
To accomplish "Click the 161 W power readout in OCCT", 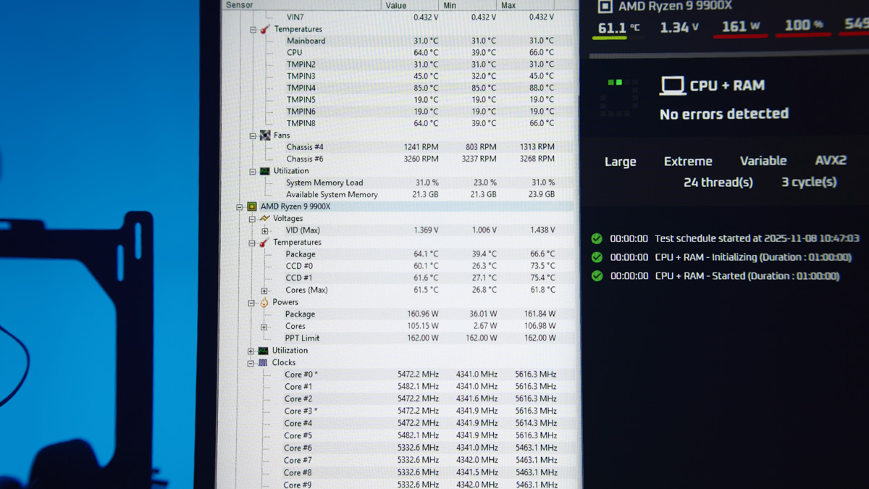I will tap(740, 26).
